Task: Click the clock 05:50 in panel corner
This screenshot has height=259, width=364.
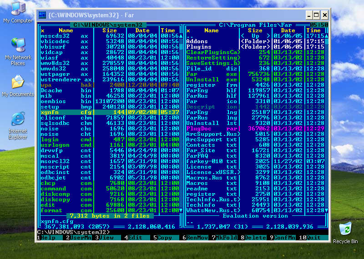Action: point(319,25)
